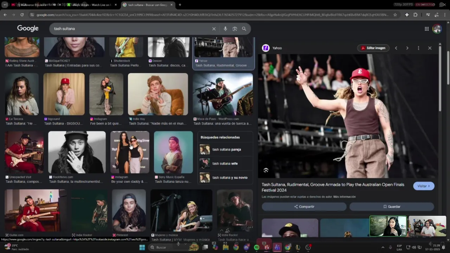Start voice search with the microphone icon
The image size is (450, 253).
pos(225,29)
